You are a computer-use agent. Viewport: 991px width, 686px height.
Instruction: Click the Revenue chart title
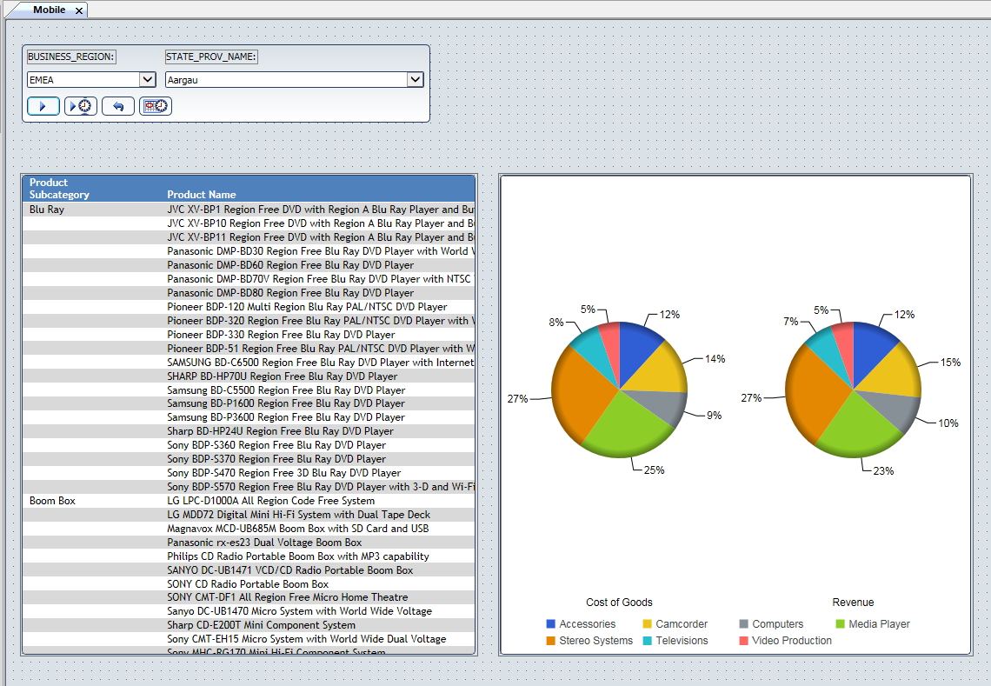[x=853, y=603]
